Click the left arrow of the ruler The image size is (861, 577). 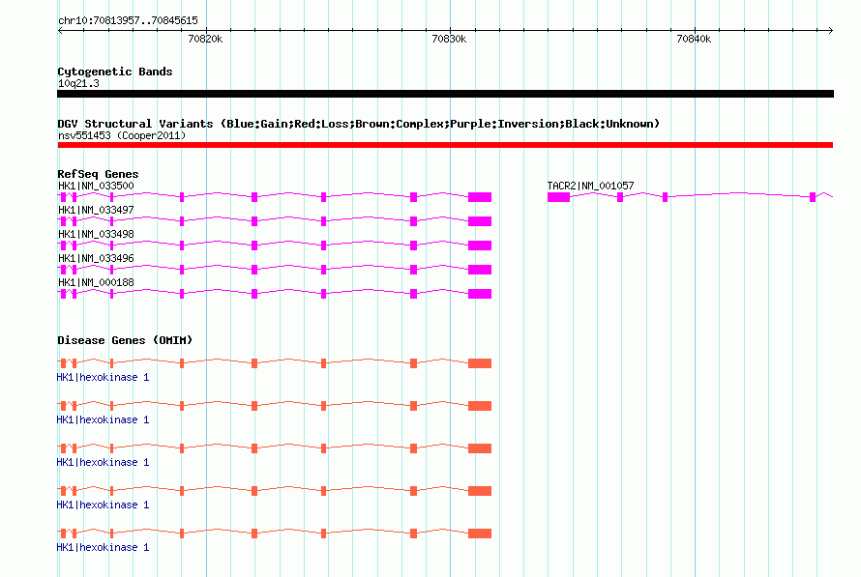[x=60, y=30]
